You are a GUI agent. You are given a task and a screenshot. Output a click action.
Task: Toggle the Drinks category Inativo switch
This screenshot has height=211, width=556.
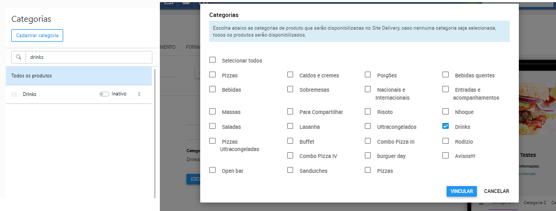click(x=104, y=94)
